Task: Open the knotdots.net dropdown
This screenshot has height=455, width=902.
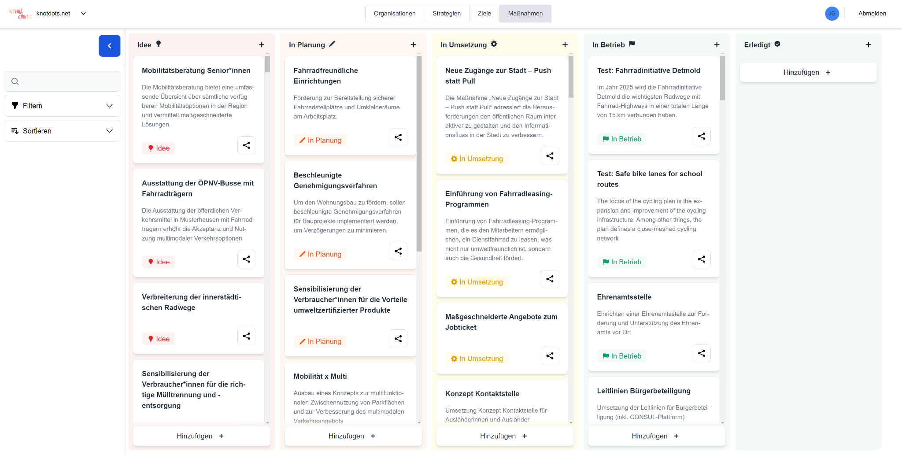Action: [x=83, y=14]
